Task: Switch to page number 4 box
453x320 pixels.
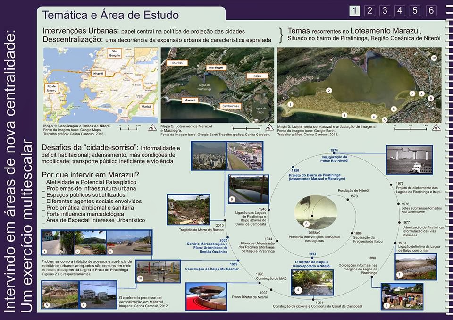Action: (x=400, y=11)
